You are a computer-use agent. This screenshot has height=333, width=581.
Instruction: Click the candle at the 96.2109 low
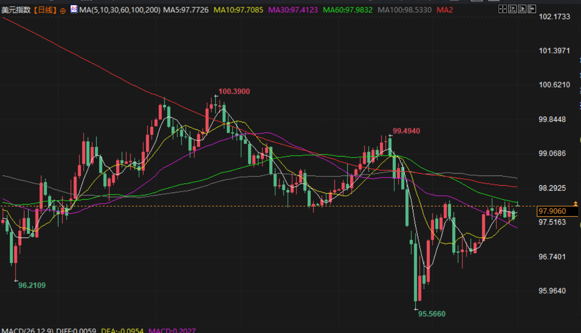pos(16,261)
